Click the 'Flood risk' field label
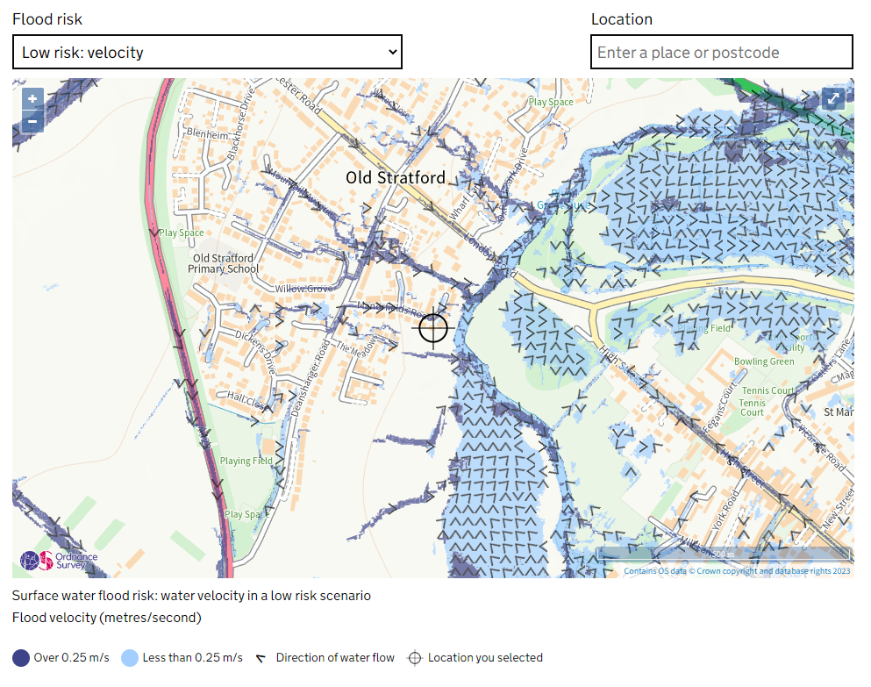The width and height of the screenshot is (871, 687). [47, 19]
